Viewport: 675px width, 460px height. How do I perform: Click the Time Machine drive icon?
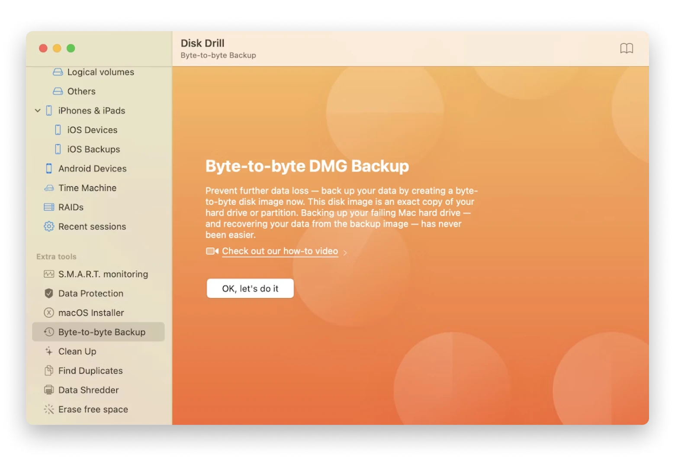point(49,188)
